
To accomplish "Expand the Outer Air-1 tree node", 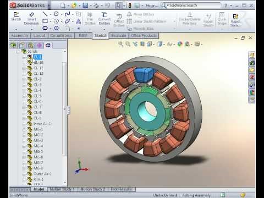I will click(24, 174).
